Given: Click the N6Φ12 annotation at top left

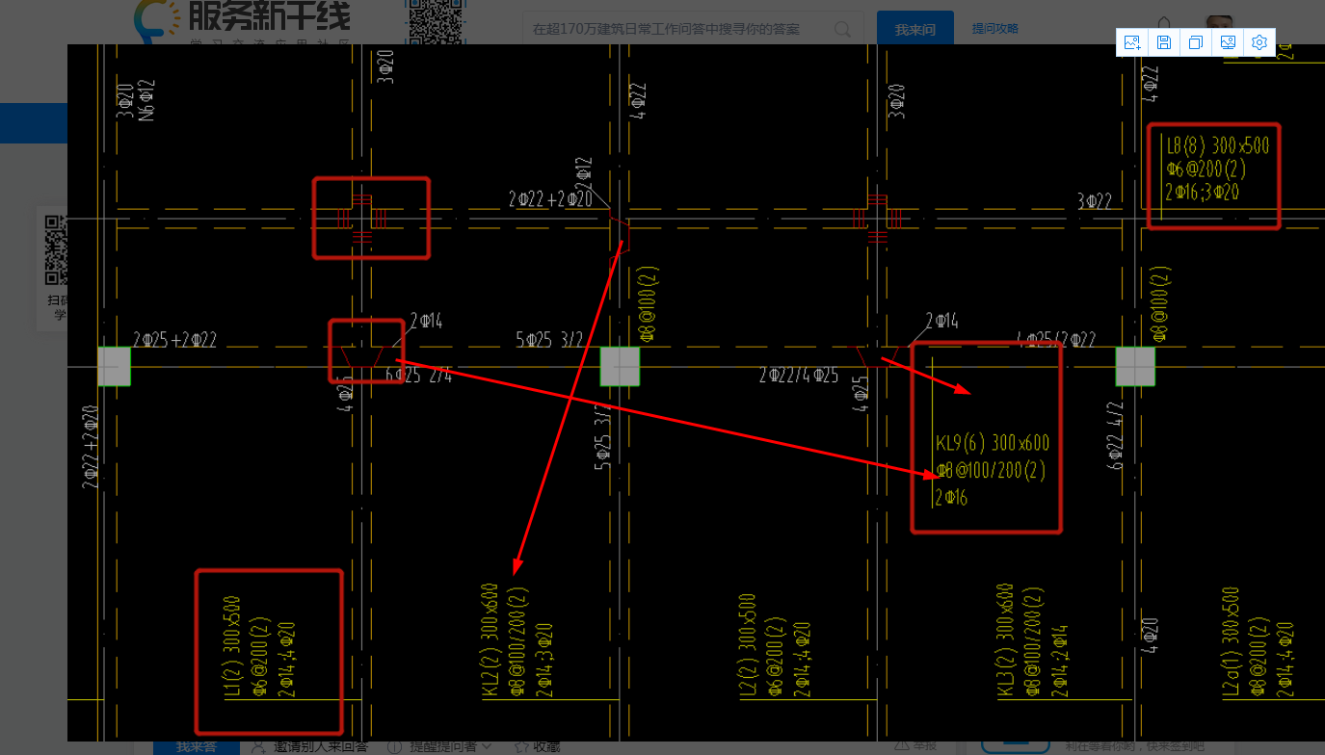Looking at the screenshot, I should point(146,99).
